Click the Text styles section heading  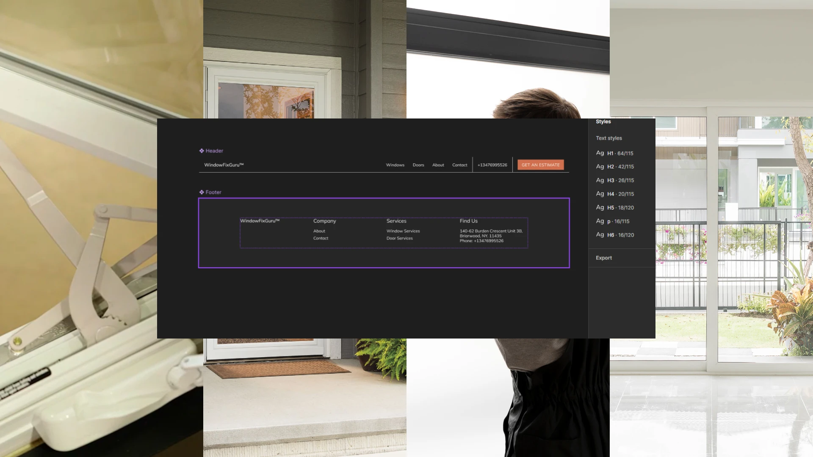[609, 138]
